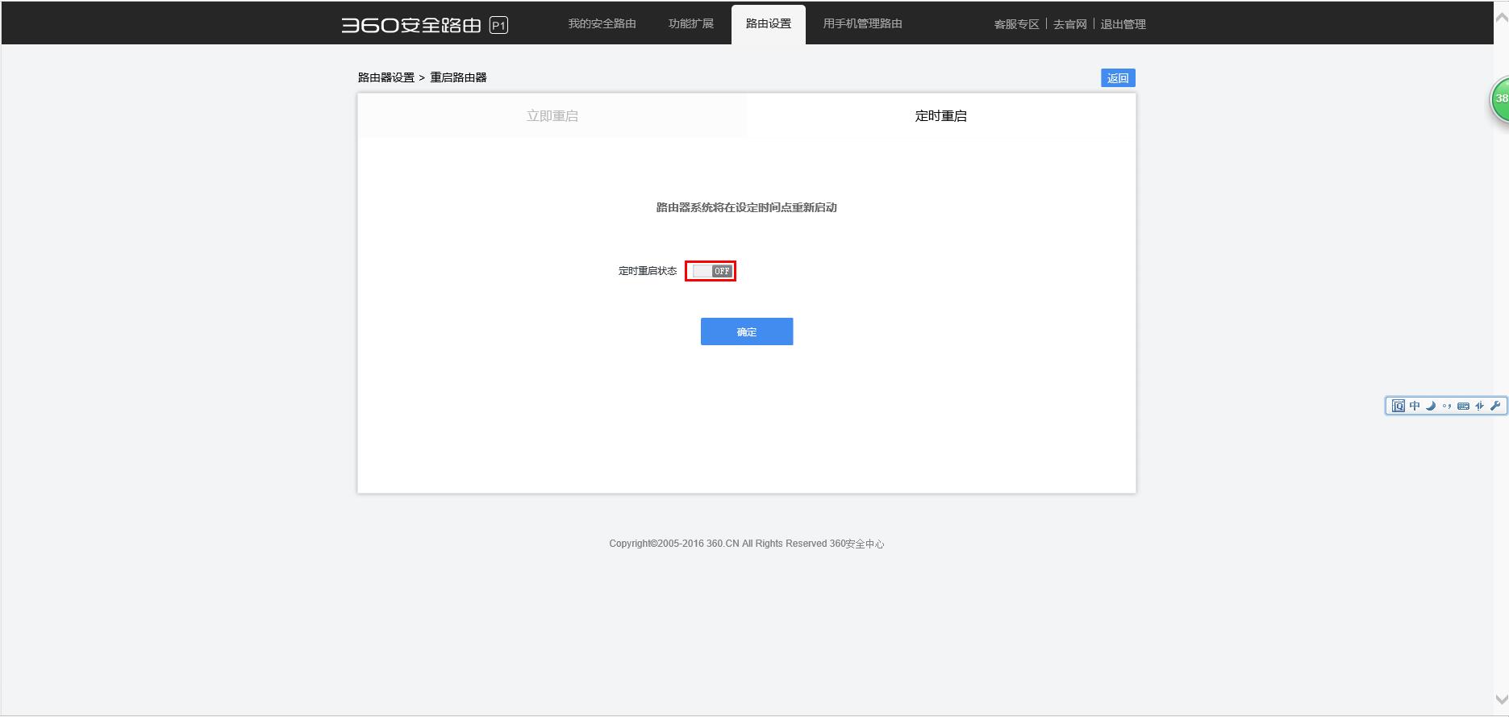The height and width of the screenshot is (717, 1509).
Task: Click the scrollbar up arrow
Action: coord(1501,18)
